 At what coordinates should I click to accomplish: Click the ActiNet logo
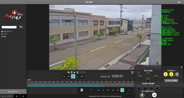pos(14,15)
